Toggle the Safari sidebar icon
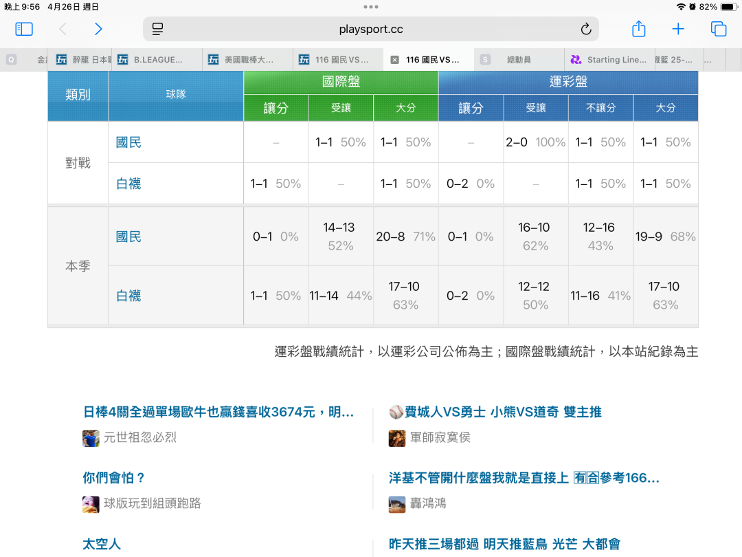 click(24, 29)
